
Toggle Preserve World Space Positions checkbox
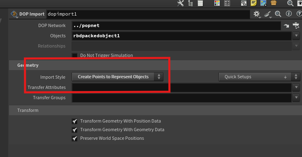[74, 139]
